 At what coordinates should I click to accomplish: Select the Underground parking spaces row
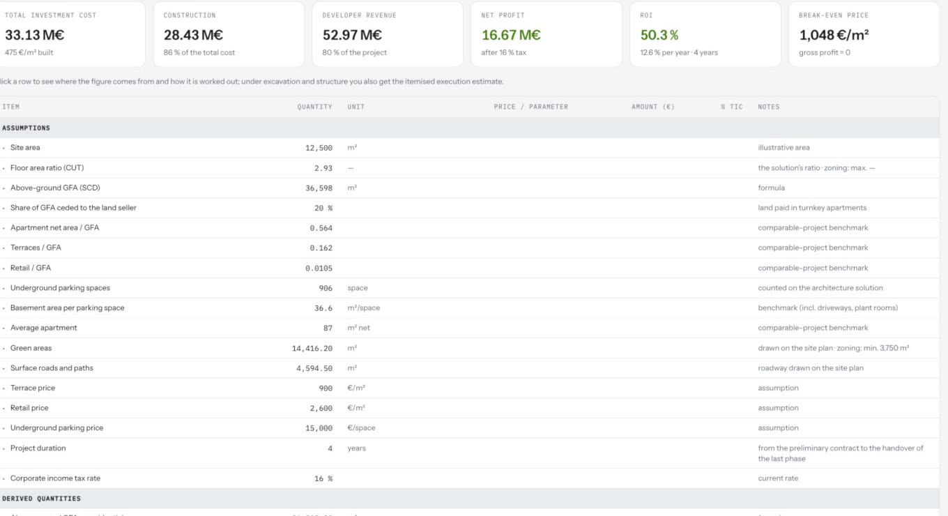point(469,288)
